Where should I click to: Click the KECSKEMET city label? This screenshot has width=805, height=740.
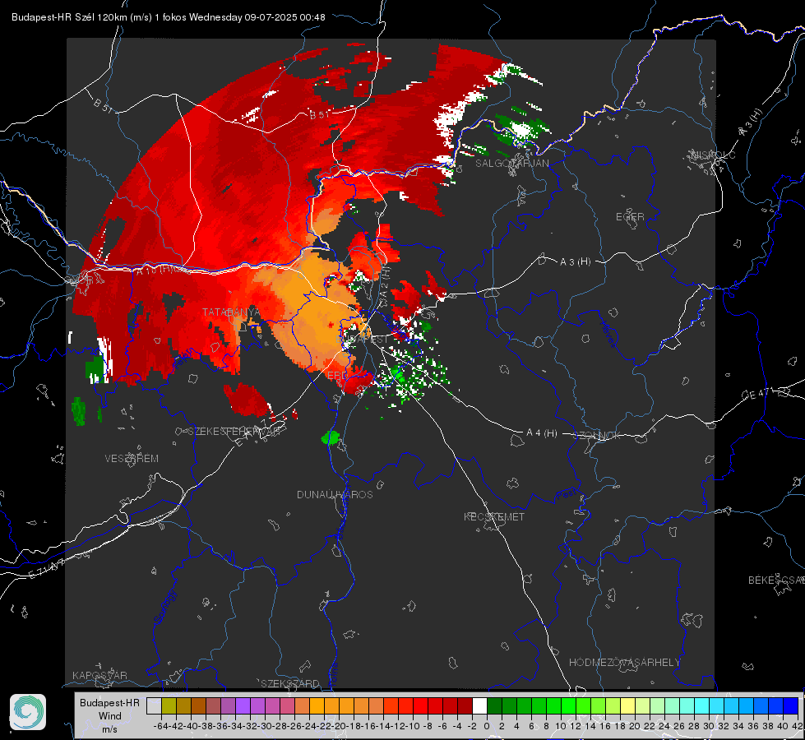click(x=494, y=517)
